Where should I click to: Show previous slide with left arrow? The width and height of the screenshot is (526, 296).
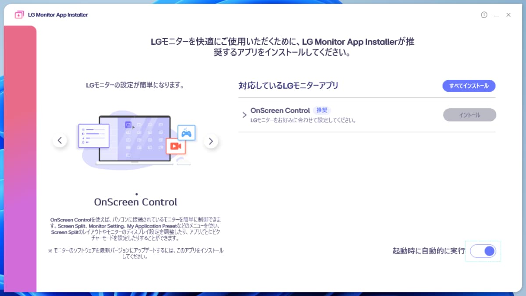60,141
